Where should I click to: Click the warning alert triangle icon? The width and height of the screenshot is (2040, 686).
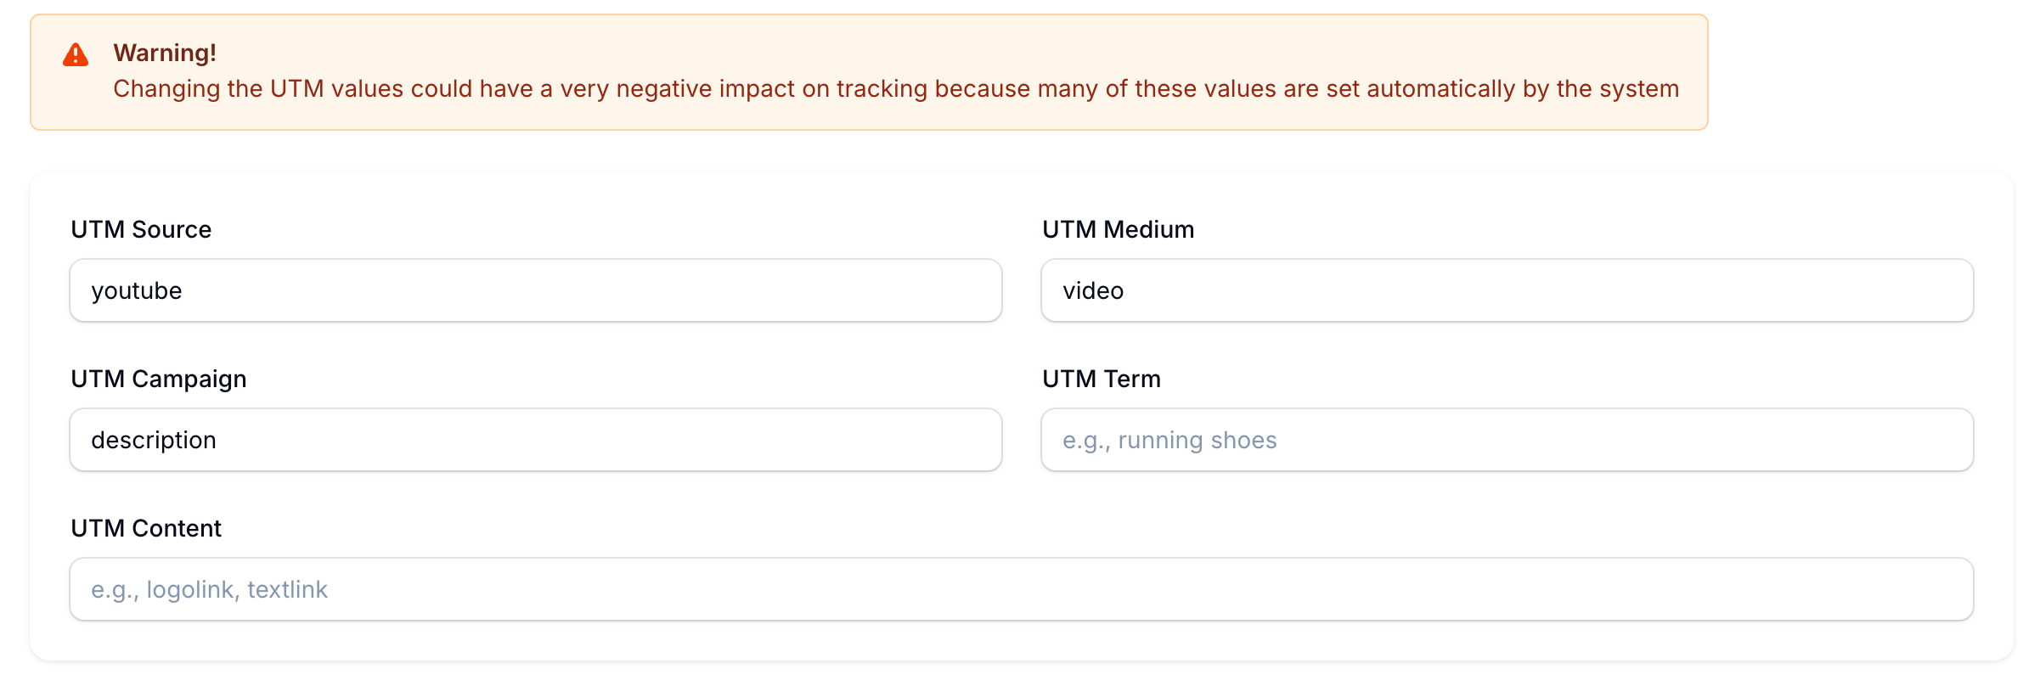[x=76, y=54]
